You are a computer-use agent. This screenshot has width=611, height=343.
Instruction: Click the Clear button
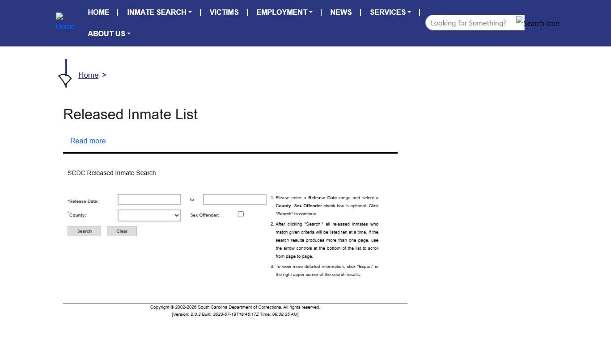coord(122,231)
